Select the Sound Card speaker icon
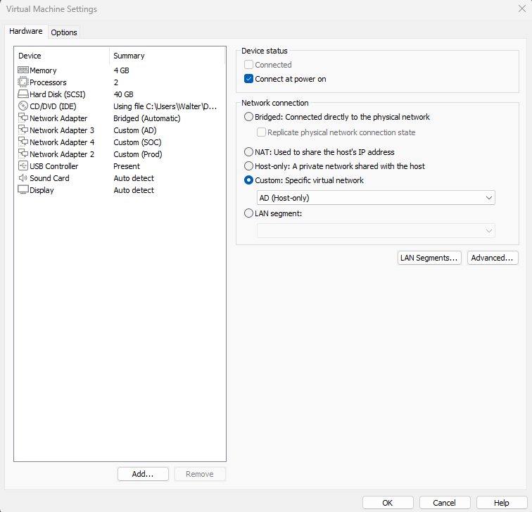Viewport: 532px width, 512px height. [x=23, y=178]
